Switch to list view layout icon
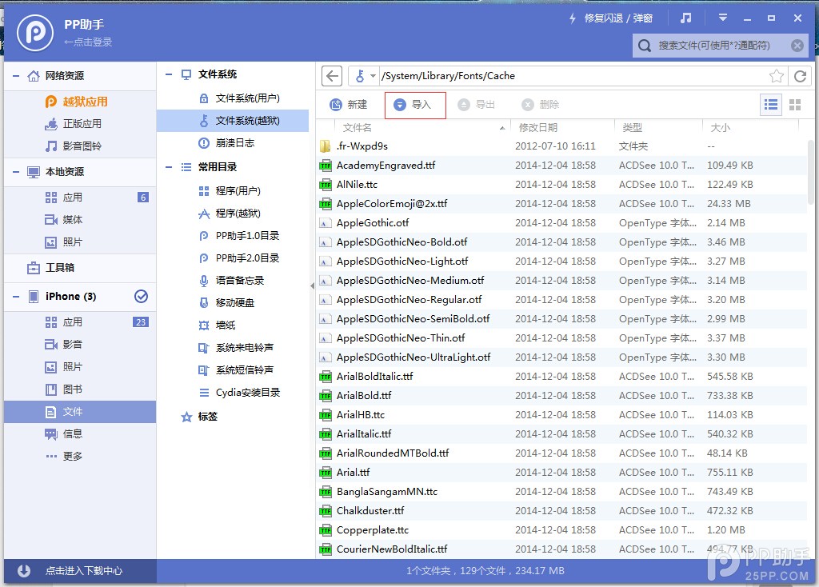The width and height of the screenshot is (819, 587). coord(771,105)
